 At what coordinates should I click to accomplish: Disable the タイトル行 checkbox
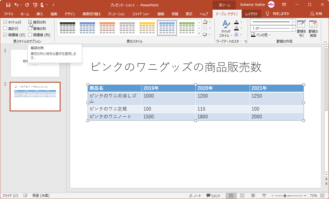click(5, 22)
